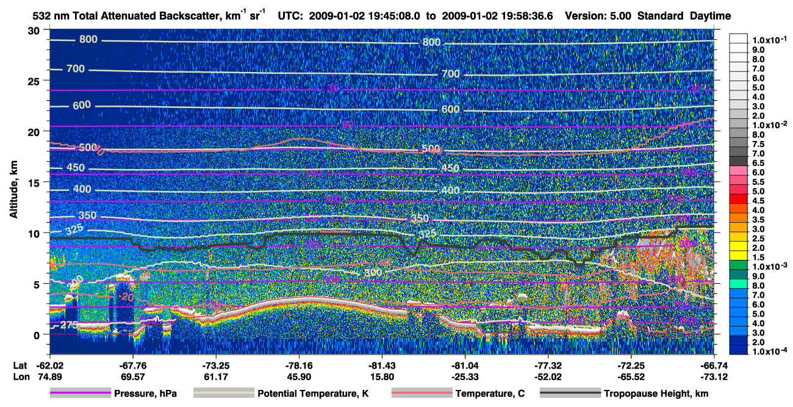Click longitude value 45.90
Viewport: 793px width, 407px height.
coord(298,376)
